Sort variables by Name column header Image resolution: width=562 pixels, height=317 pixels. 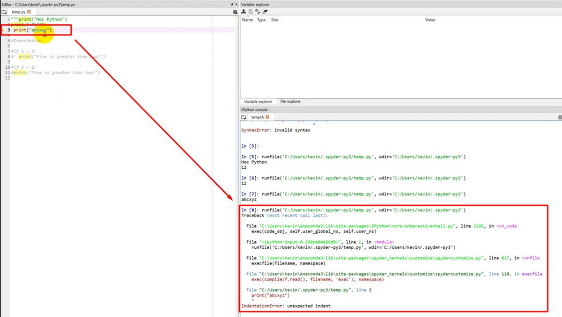pyautogui.click(x=247, y=20)
